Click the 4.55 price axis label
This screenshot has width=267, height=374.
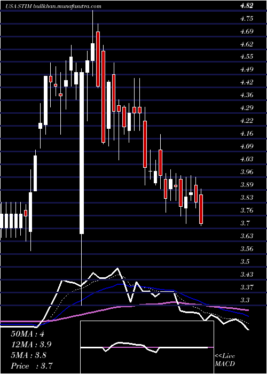[247, 57]
